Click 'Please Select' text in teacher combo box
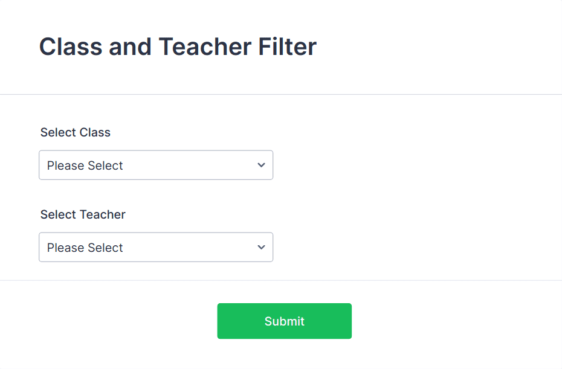This screenshot has height=369, width=562. 85,248
